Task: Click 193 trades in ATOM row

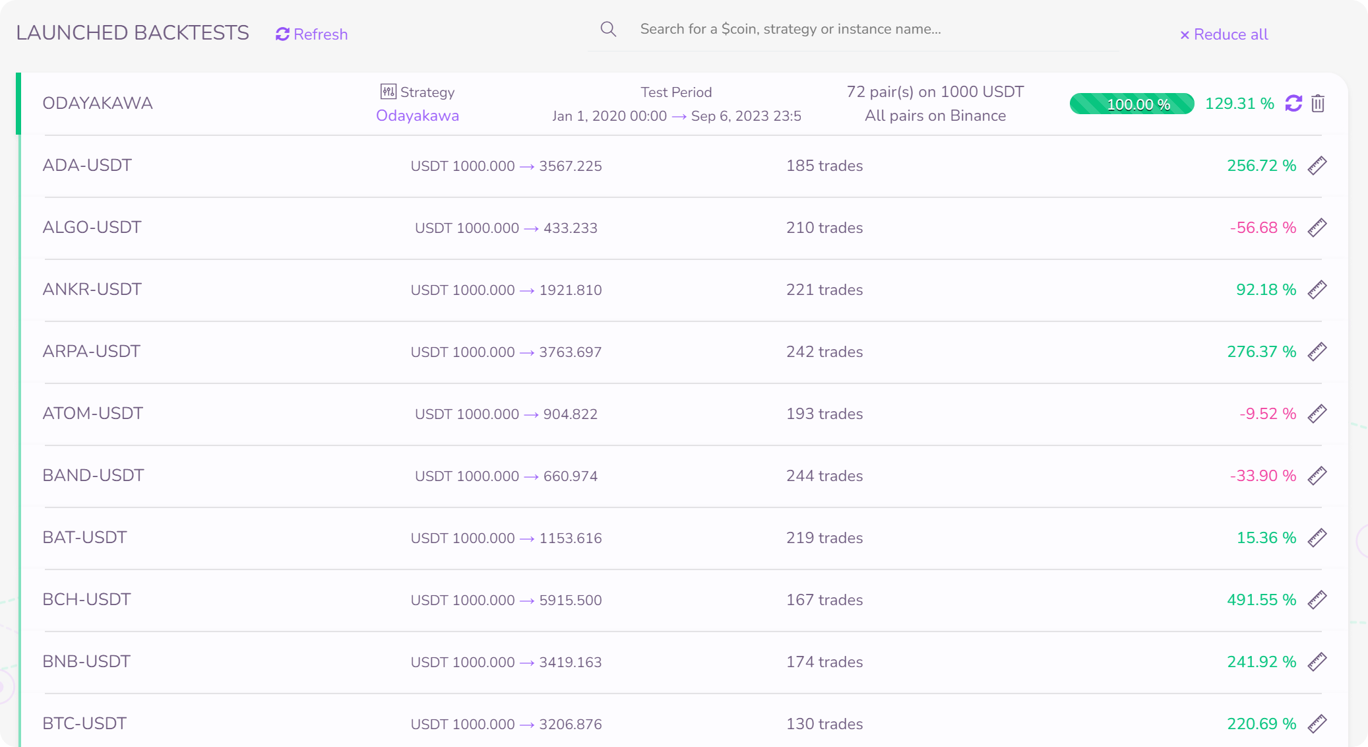Action: click(x=824, y=414)
